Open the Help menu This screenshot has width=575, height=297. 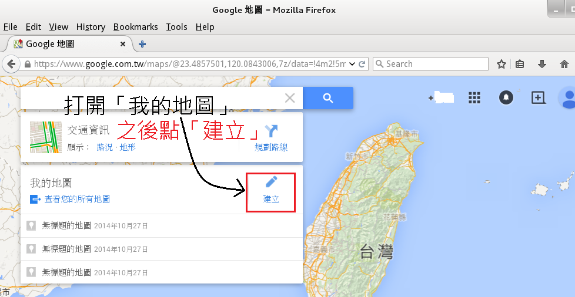(x=205, y=27)
